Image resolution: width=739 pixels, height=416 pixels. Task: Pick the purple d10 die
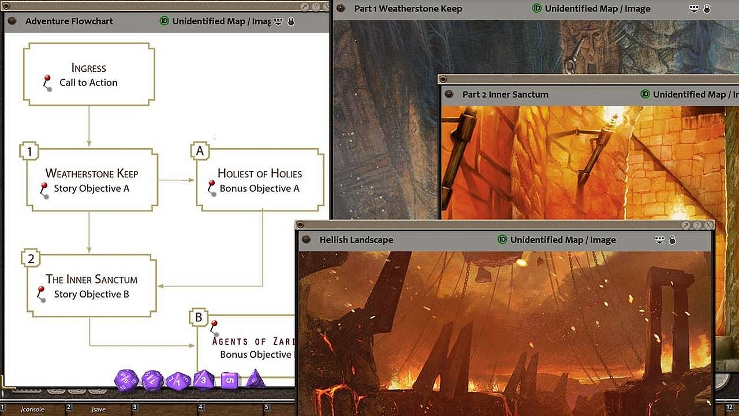(x=178, y=381)
